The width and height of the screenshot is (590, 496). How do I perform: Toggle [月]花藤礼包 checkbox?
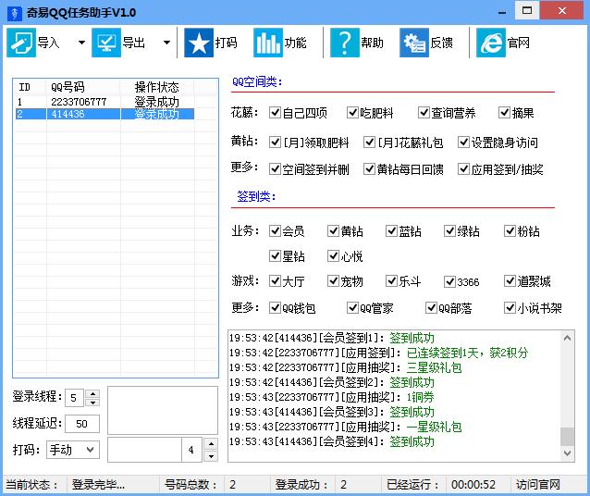(370, 142)
